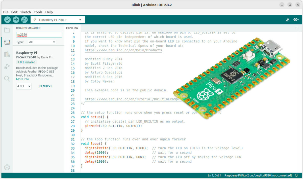
Task: Click the account profile icon at bottom left
Action: click(7, 167)
